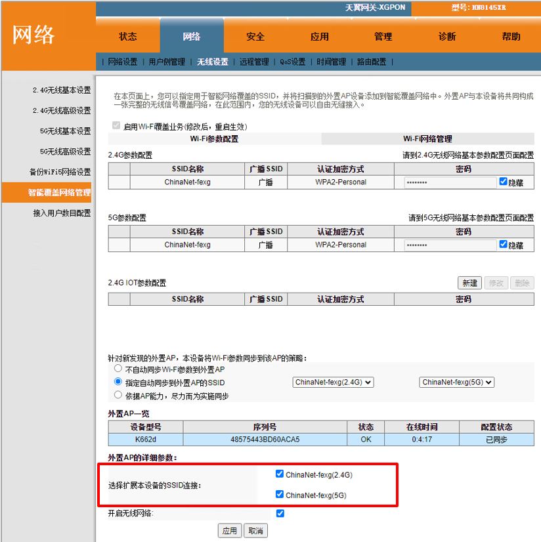
Task: Toggle 开启无线网络 checkbox
Action: pos(280,513)
